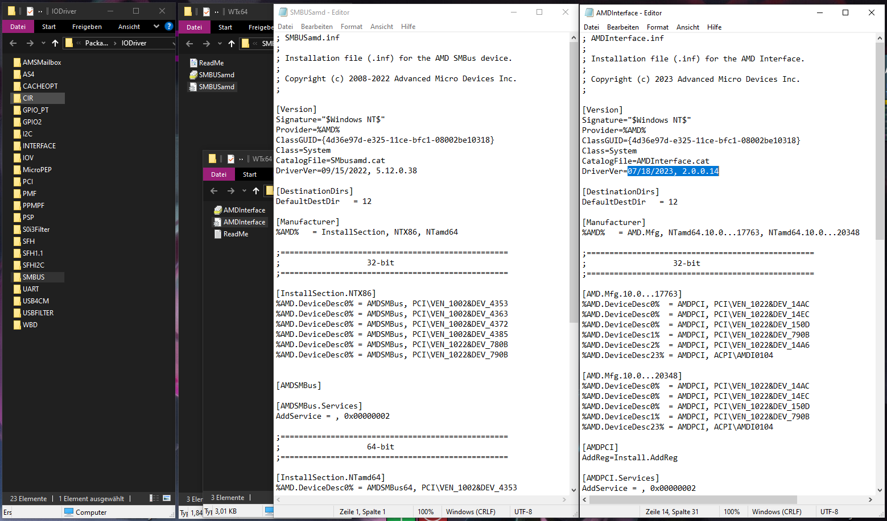
Task: Open the ReadMe file in WTx64 SMBUS window
Action: [x=207, y=63]
